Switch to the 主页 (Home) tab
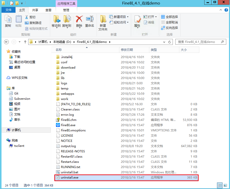The height and width of the screenshot is (189, 230). point(22,10)
